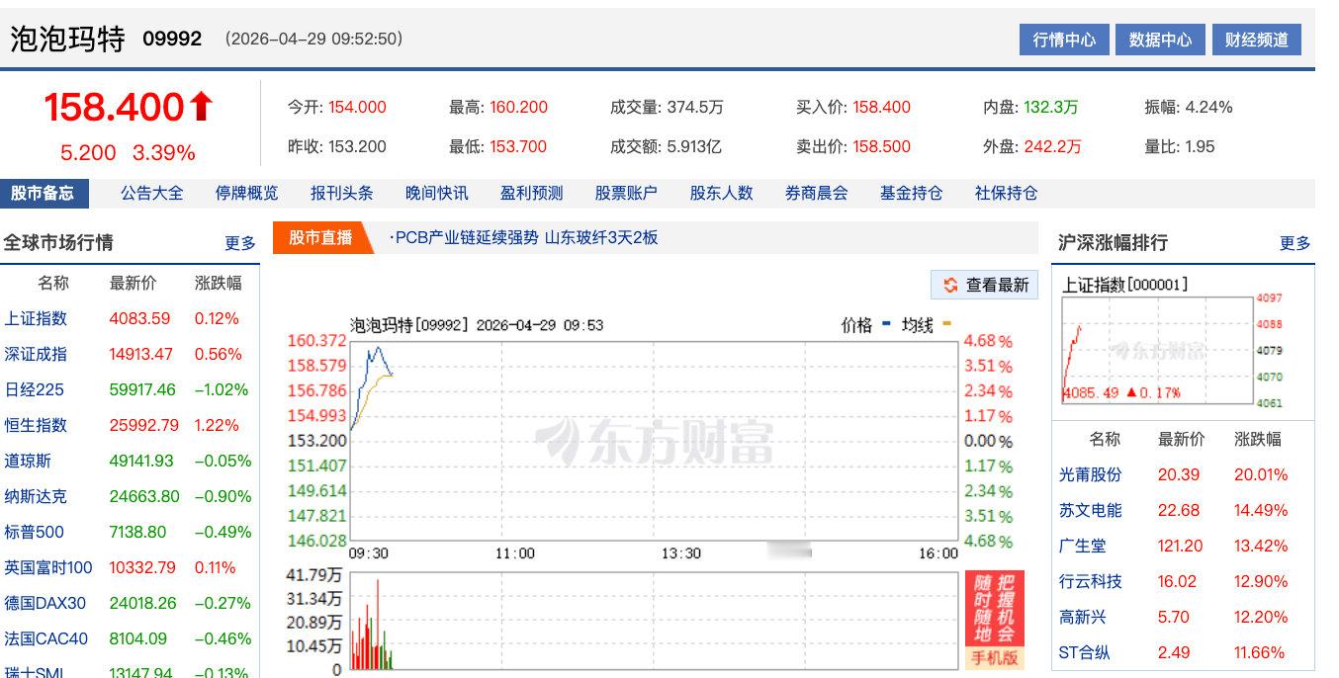Click the stock code 09992 in header

pyautogui.click(x=172, y=39)
